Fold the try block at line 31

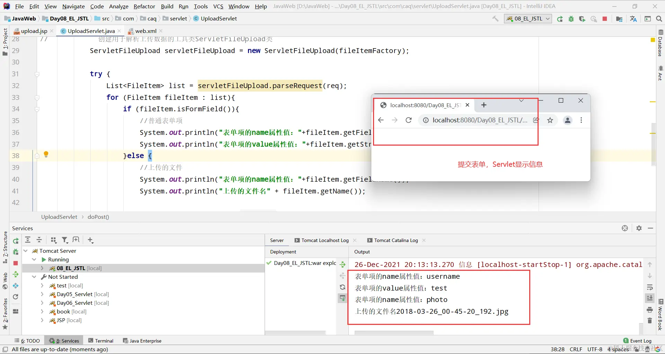[x=37, y=74]
